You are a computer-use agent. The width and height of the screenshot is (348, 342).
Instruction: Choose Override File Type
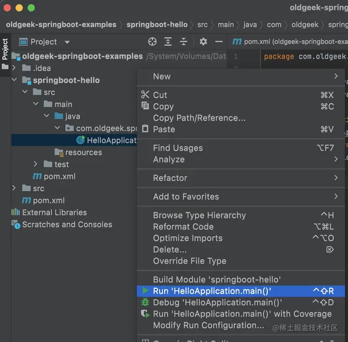coord(241,261)
